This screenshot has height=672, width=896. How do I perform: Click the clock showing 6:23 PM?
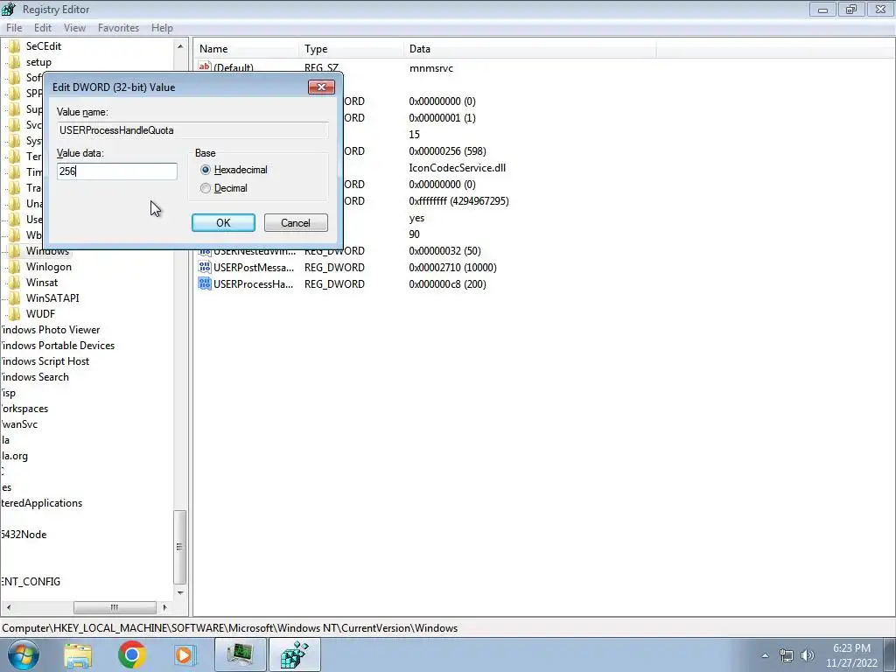pos(851,655)
